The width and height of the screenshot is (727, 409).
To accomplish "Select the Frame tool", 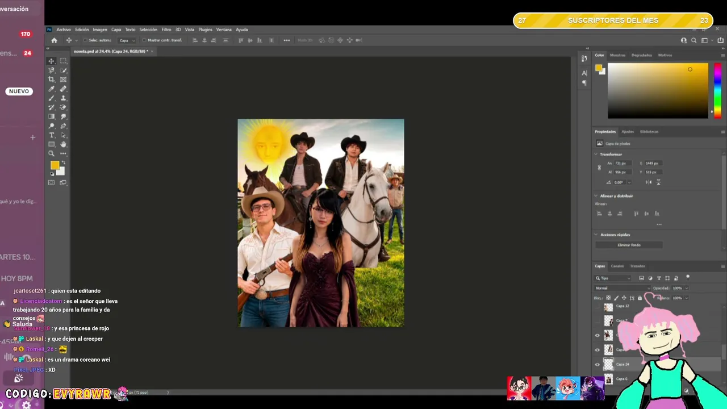I will click(63, 80).
